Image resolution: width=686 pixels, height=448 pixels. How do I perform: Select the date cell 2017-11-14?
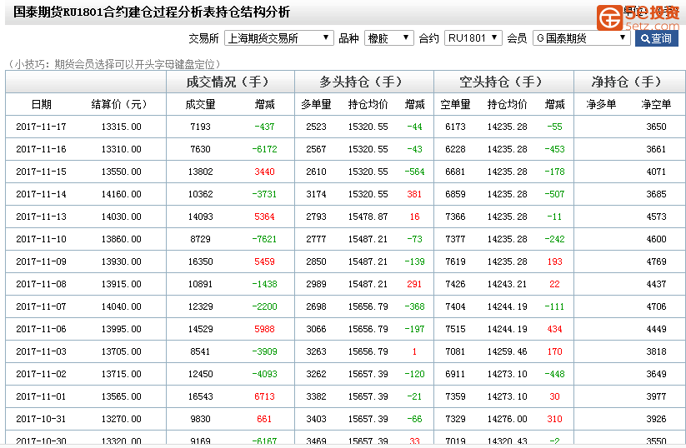click(x=41, y=194)
